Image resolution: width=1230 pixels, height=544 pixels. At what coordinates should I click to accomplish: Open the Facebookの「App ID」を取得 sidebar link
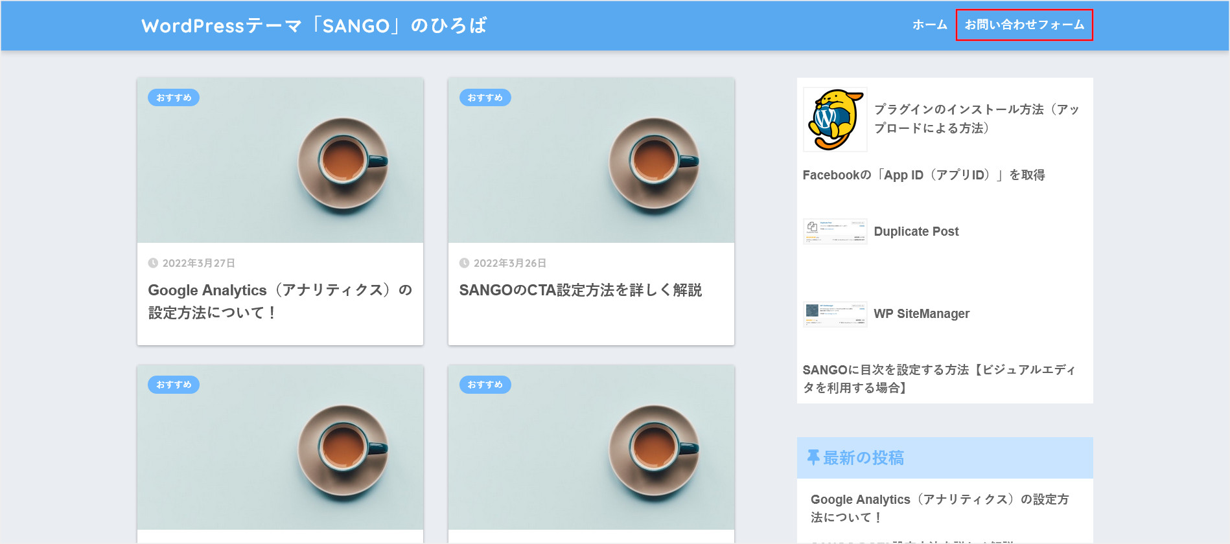[923, 175]
